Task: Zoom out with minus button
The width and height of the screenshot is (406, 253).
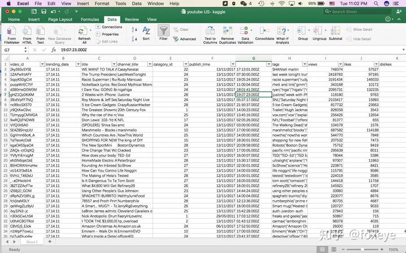Action: point(343,250)
